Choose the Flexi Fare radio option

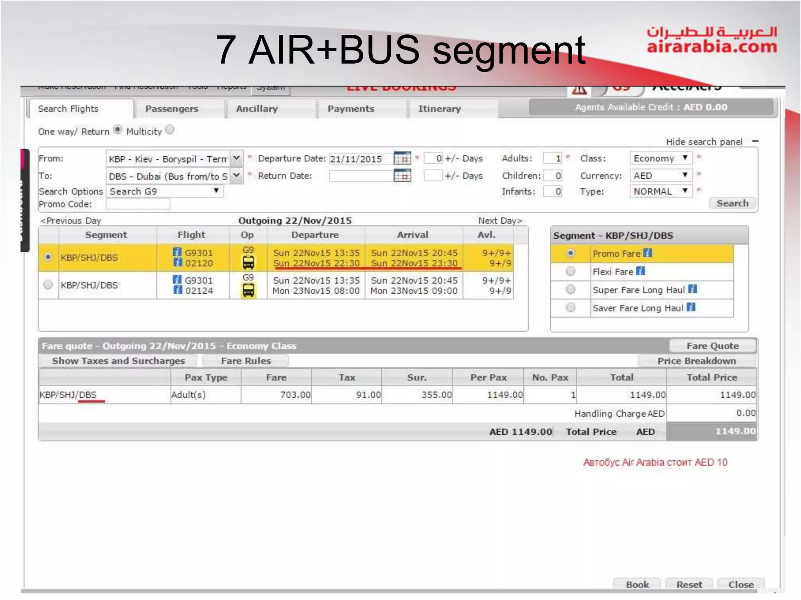pos(571,271)
